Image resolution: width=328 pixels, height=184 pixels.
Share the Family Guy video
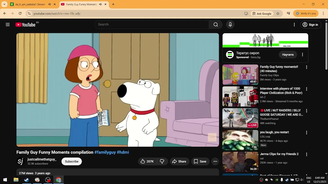(x=179, y=162)
